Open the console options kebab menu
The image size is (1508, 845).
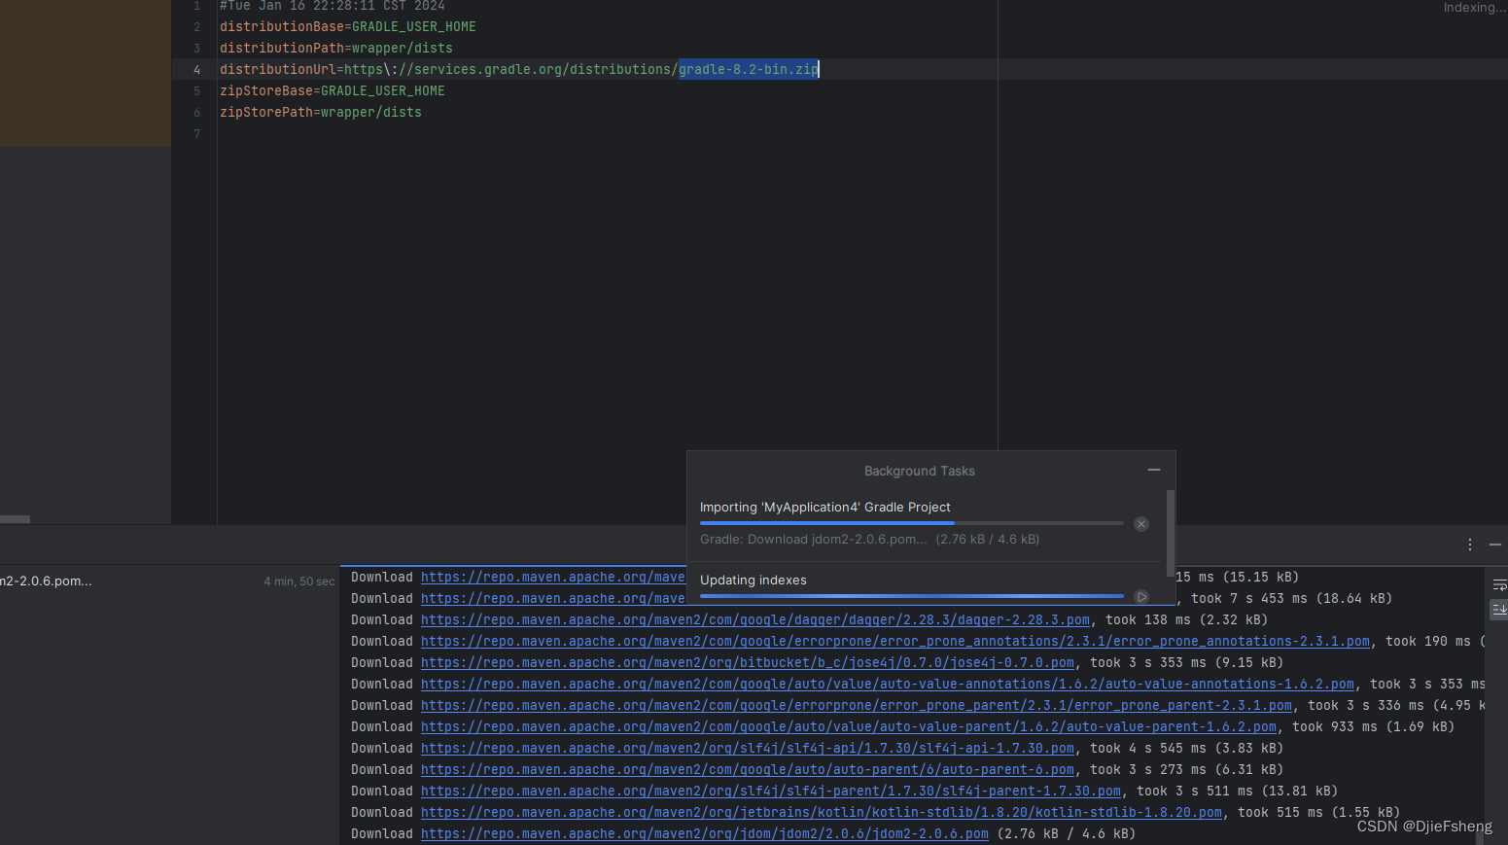[1469, 545]
